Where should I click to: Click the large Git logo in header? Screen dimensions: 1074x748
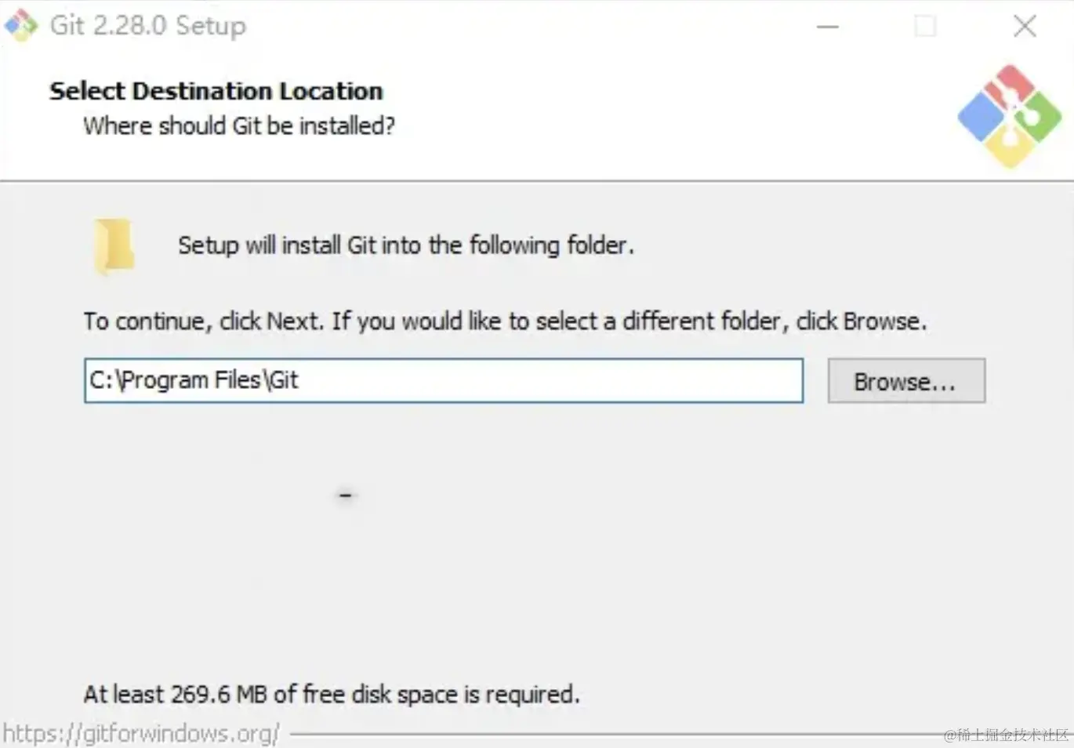tap(1010, 116)
